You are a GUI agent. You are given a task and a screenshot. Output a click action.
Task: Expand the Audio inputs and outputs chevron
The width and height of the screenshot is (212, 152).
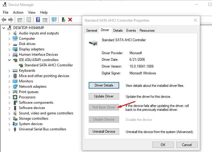(9, 33)
